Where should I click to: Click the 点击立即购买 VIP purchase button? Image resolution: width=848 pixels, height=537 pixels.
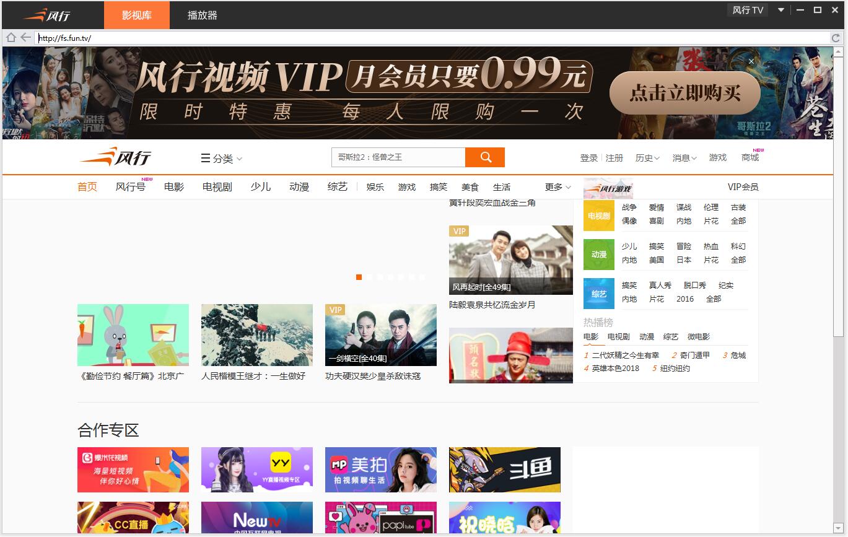click(x=684, y=92)
